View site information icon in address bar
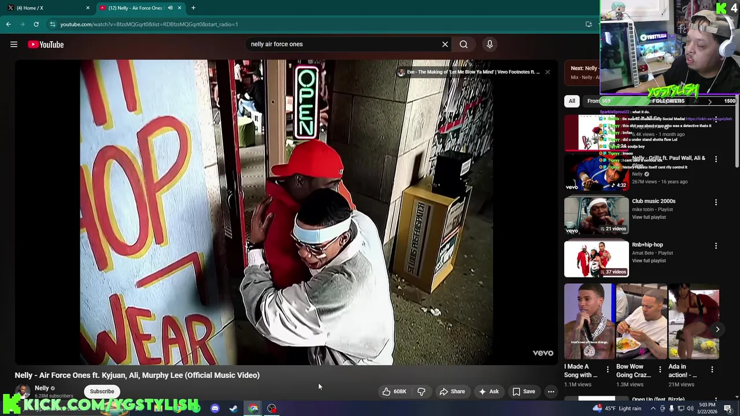740x416 pixels. (53, 24)
